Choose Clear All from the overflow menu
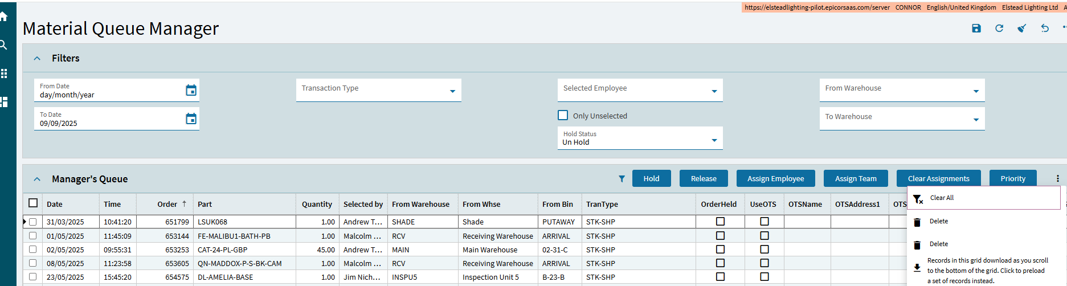The width and height of the screenshot is (1067, 286). pos(942,198)
